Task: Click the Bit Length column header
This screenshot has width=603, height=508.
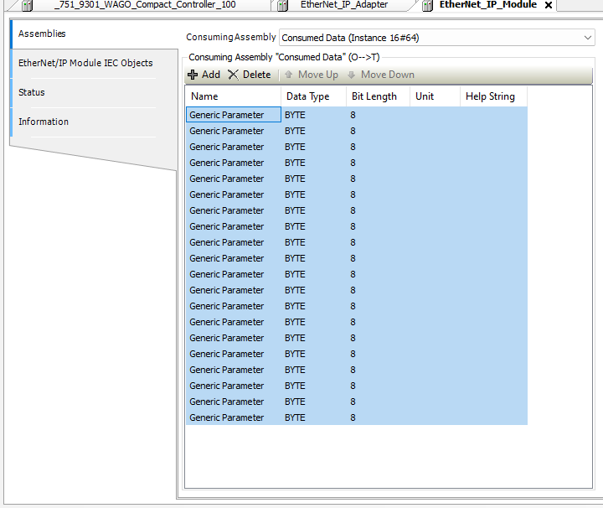Action: click(x=378, y=96)
